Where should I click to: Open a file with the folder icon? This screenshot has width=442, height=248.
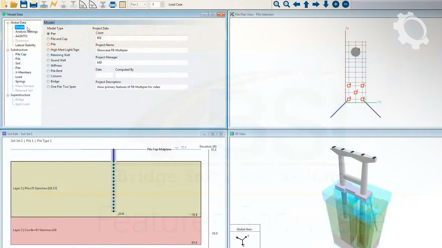[x=14, y=4]
